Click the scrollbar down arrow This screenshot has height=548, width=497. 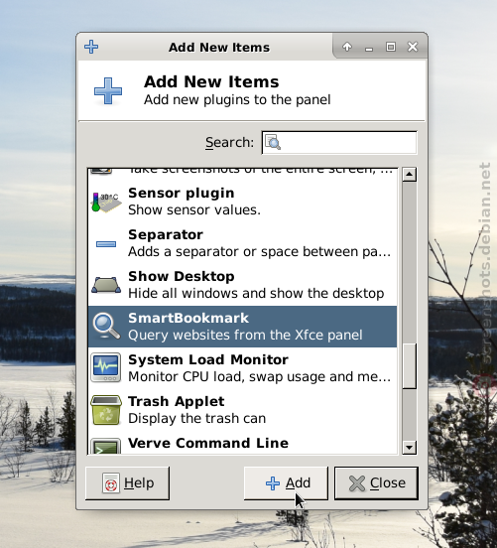tap(409, 448)
